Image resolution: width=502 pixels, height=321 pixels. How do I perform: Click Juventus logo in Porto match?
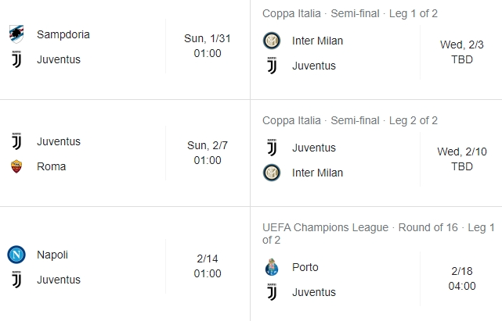point(272,292)
